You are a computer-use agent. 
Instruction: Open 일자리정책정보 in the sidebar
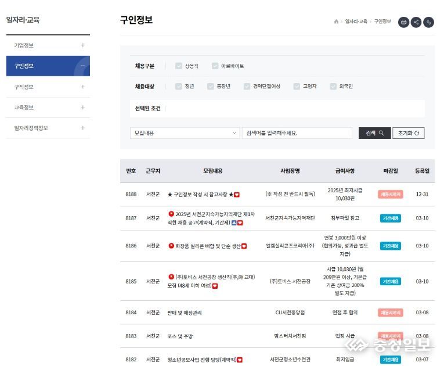(x=31, y=128)
